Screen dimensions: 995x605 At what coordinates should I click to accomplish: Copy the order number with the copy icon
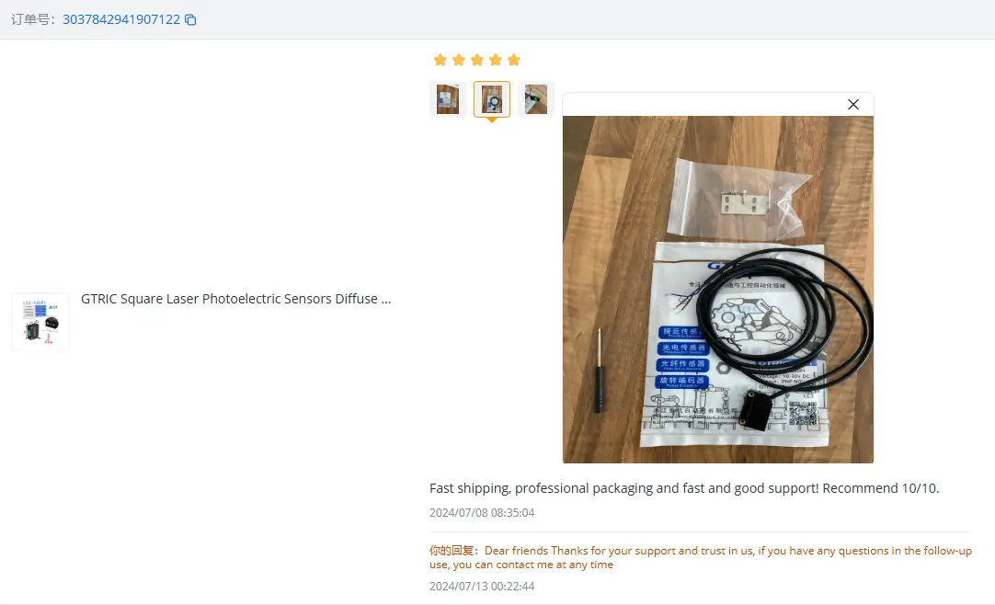tap(190, 19)
